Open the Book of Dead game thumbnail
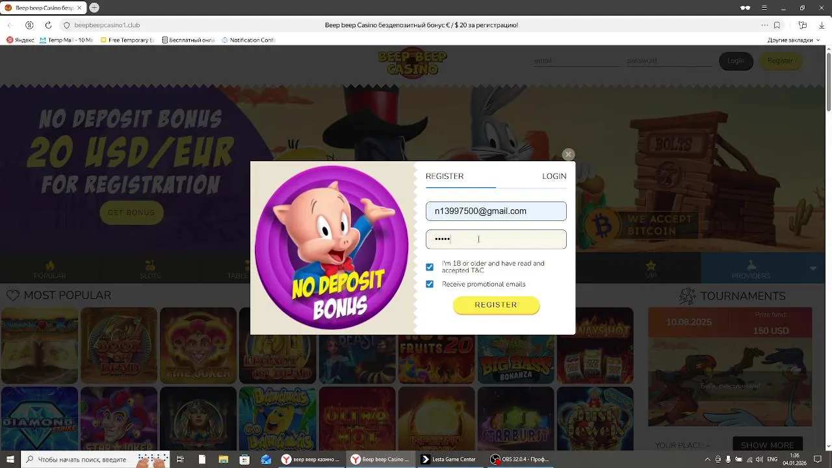This screenshot has height=468, width=832. pyautogui.click(x=119, y=346)
